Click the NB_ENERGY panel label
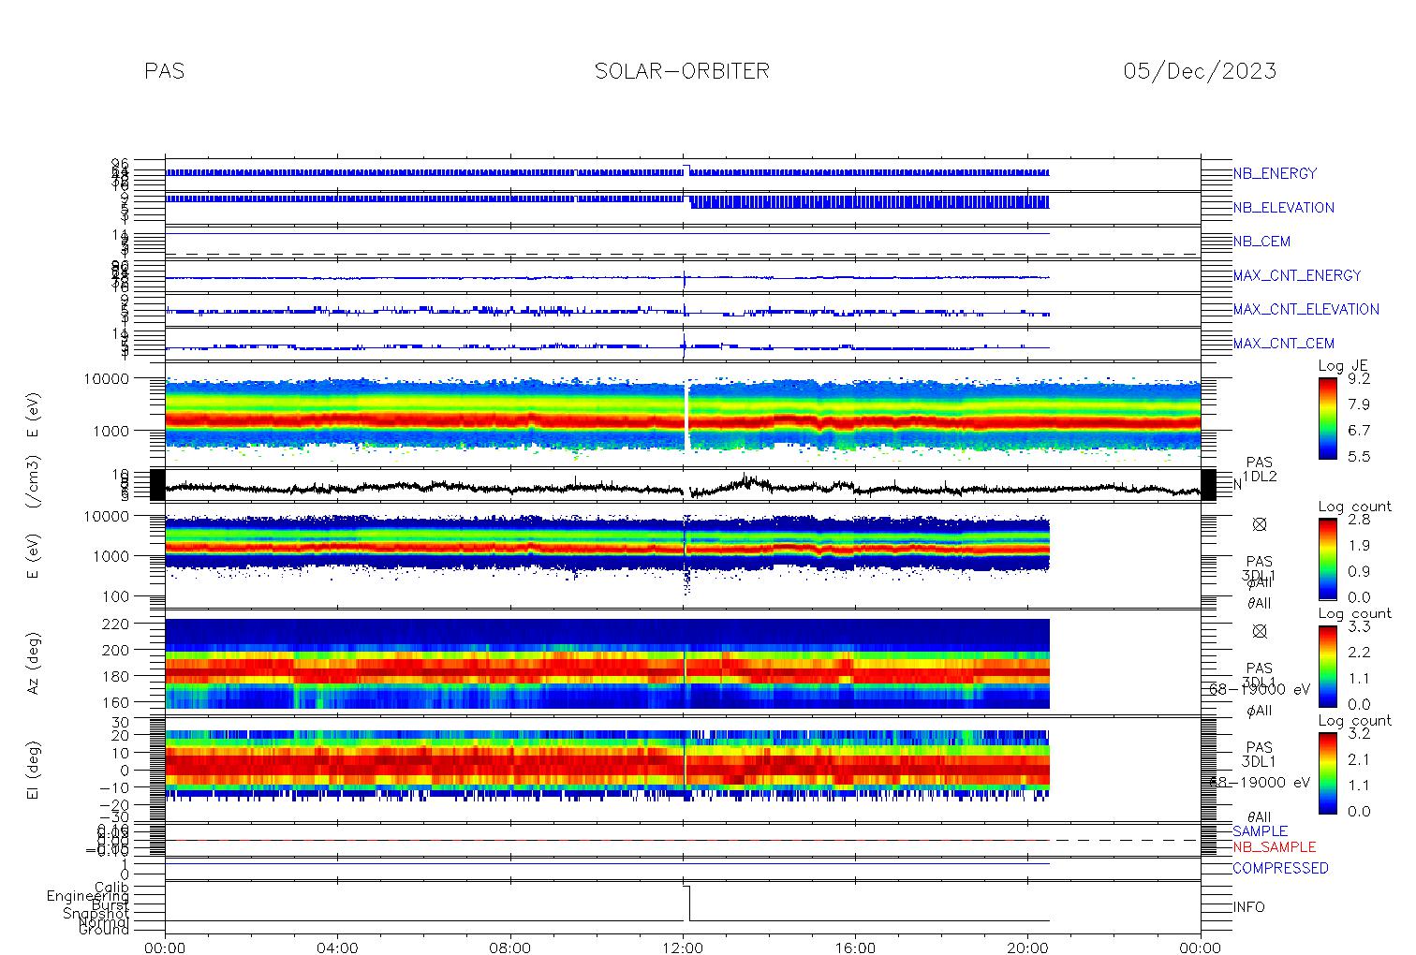The image size is (1416, 955). tap(1275, 173)
